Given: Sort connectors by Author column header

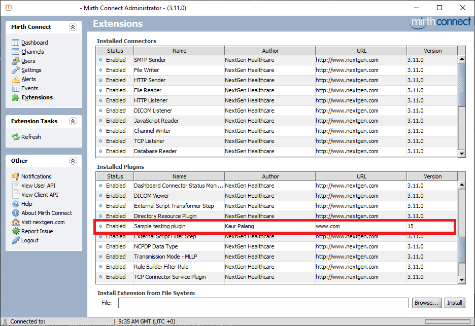Looking at the screenshot, I should coord(270,51).
